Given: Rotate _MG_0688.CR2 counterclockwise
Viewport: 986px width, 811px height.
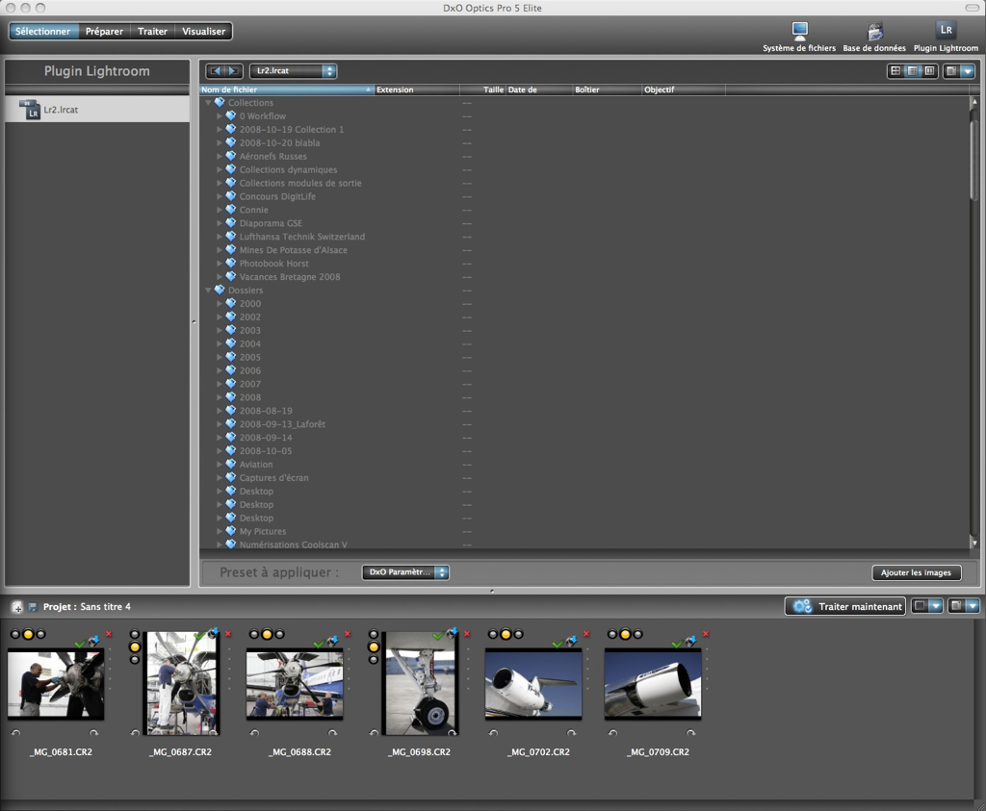Looking at the screenshot, I should click(254, 732).
